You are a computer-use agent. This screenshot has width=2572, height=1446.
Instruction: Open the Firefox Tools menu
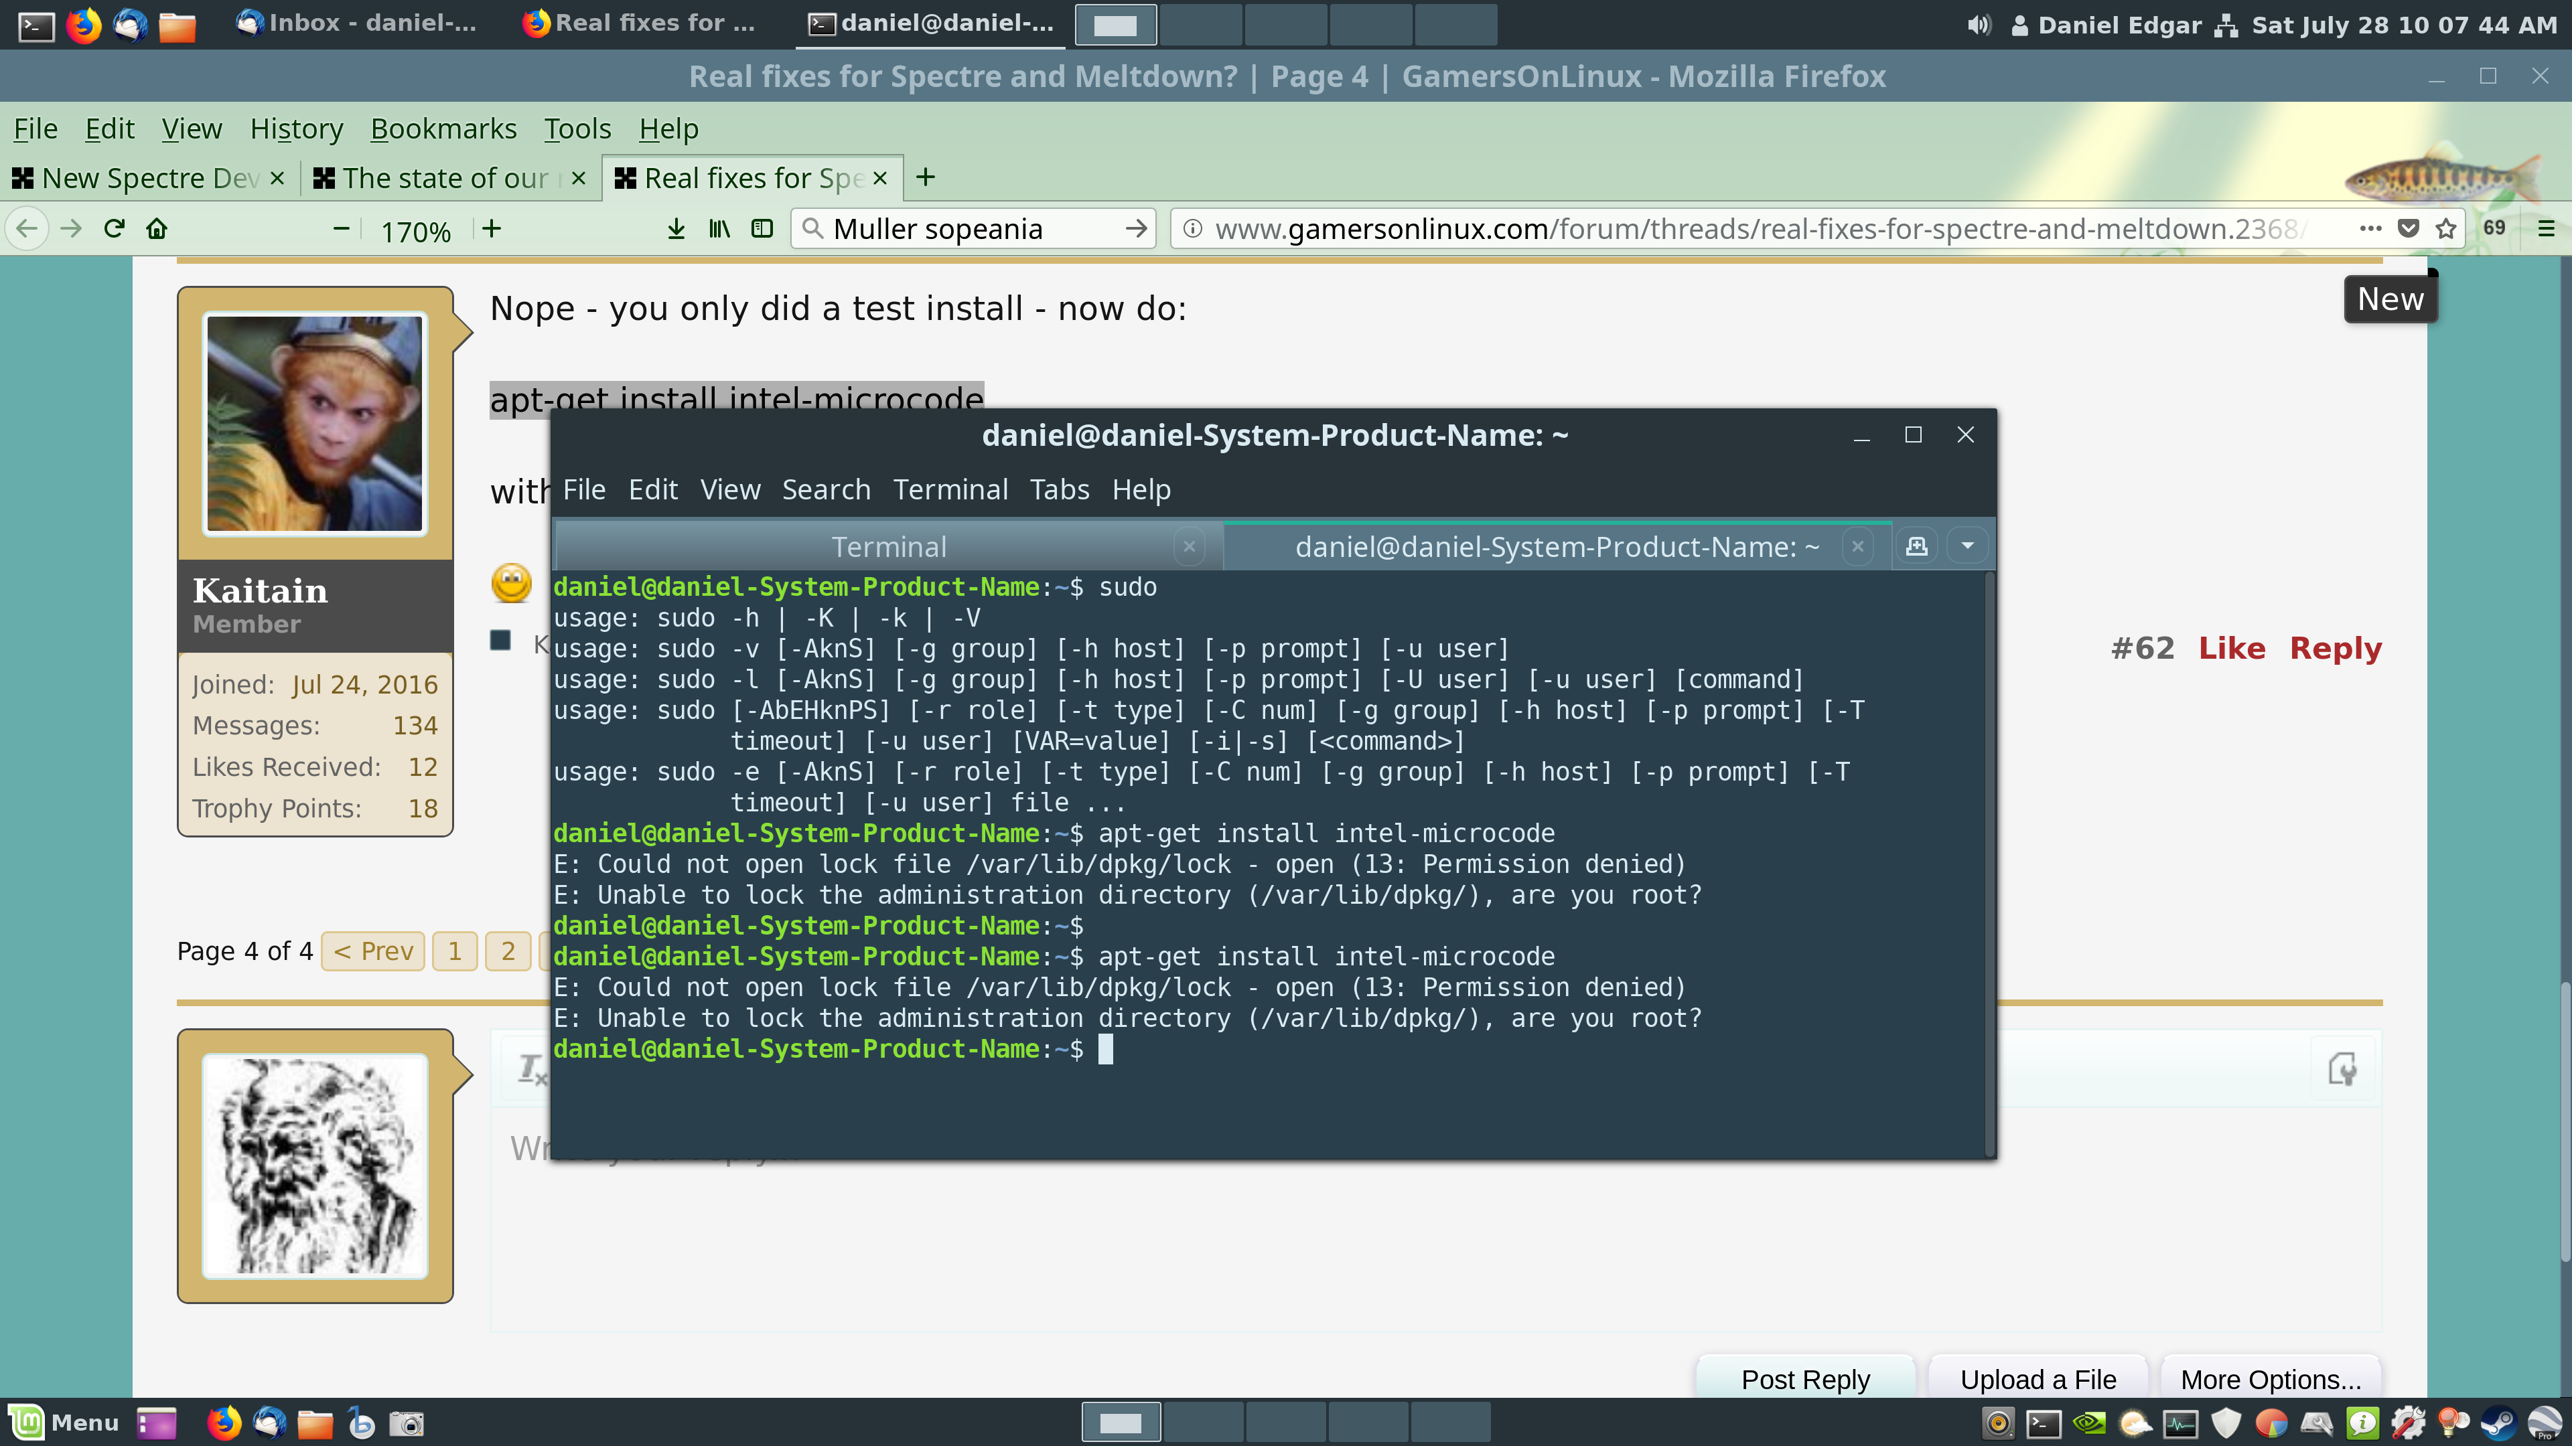[577, 129]
